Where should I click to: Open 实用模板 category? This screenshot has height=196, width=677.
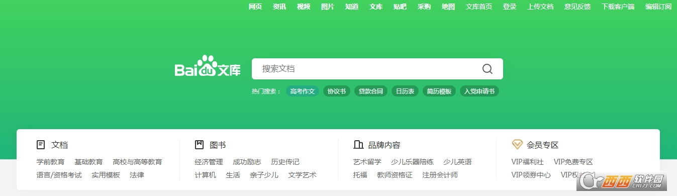[106, 175]
